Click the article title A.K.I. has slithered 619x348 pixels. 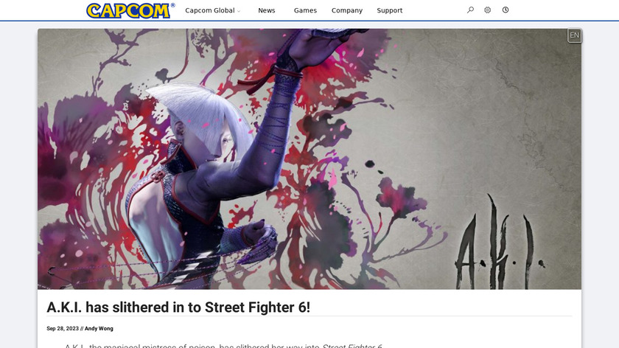pyautogui.click(x=178, y=307)
